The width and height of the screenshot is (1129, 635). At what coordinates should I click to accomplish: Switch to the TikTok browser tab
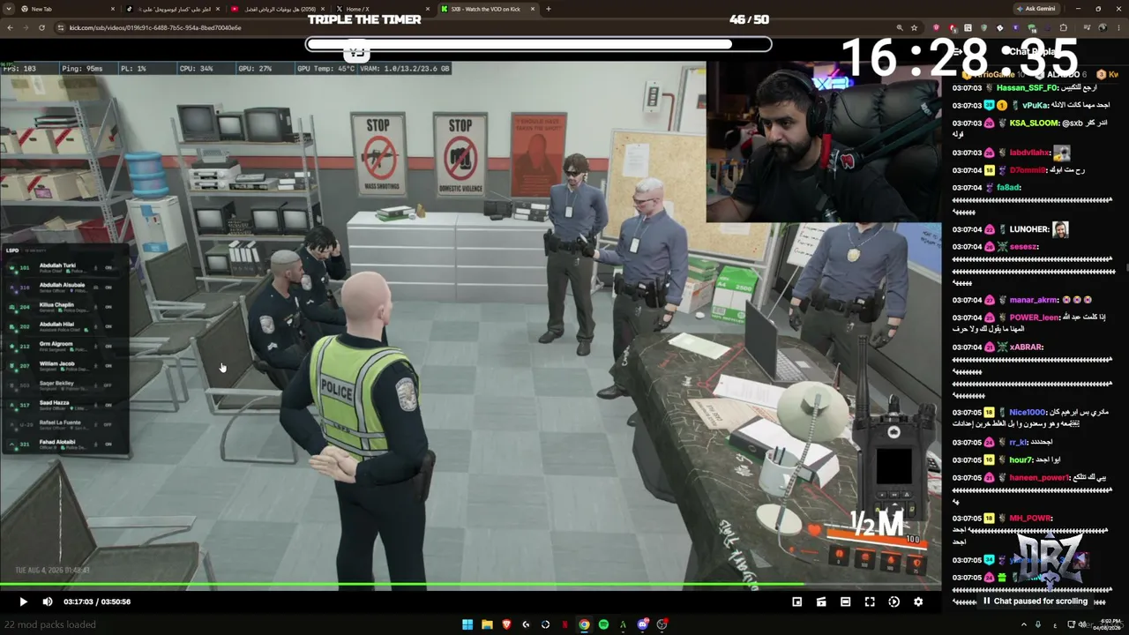173,9
